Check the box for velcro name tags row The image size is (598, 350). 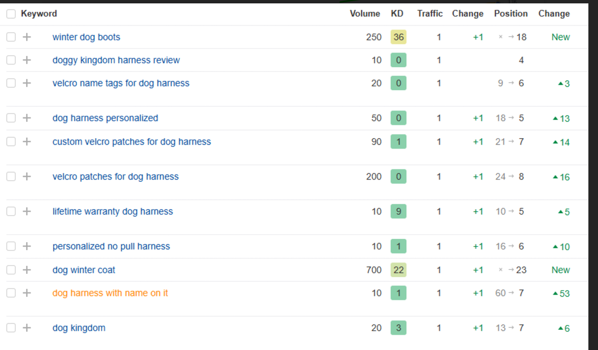tap(11, 83)
